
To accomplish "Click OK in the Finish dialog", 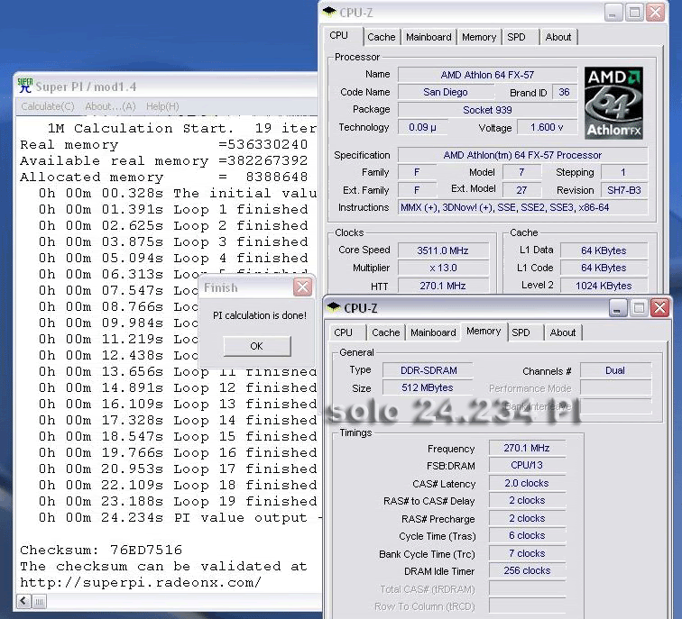I will click(x=257, y=346).
